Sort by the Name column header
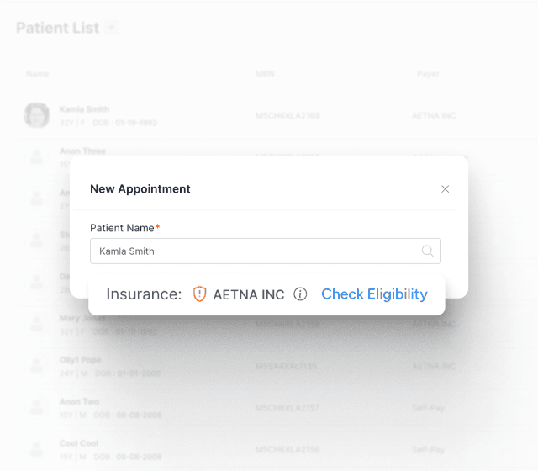This screenshot has width=538, height=471. 38,74
